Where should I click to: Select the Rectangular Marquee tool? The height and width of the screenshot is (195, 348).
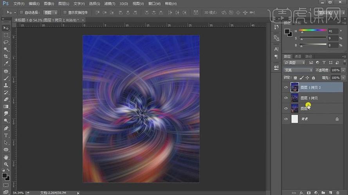tap(6, 35)
